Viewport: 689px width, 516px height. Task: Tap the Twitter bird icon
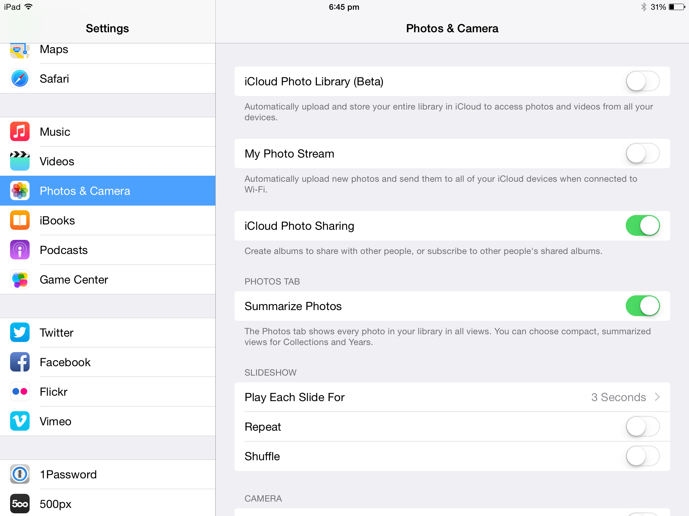click(20, 333)
